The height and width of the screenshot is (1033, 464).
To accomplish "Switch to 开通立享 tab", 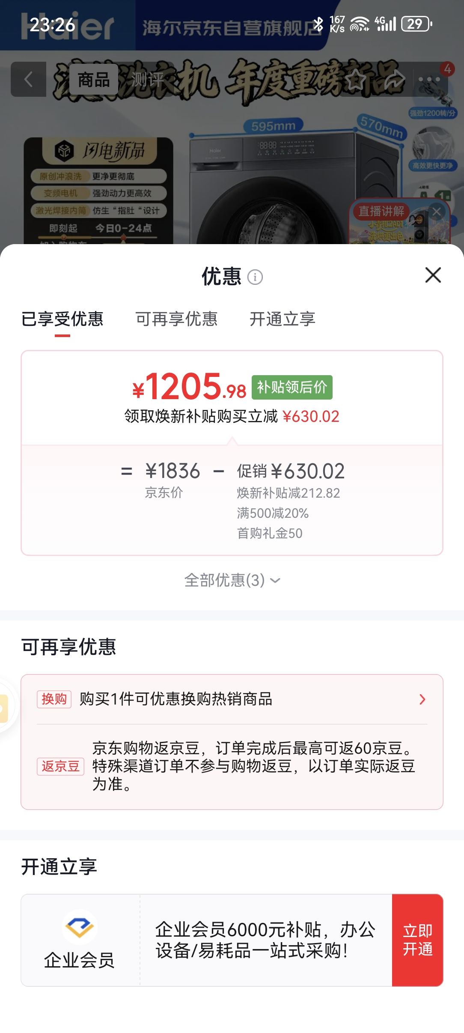I will [283, 319].
